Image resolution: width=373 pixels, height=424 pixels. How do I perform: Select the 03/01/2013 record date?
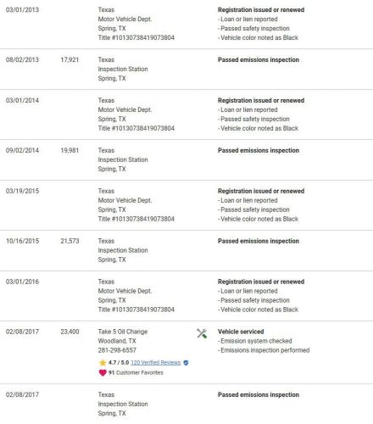click(x=22, y=9)
